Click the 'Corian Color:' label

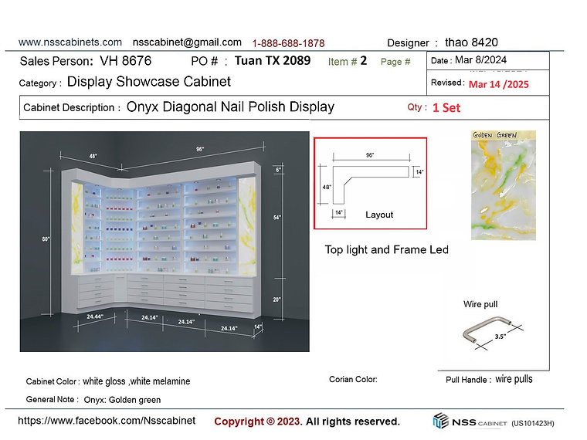point(353,379)
